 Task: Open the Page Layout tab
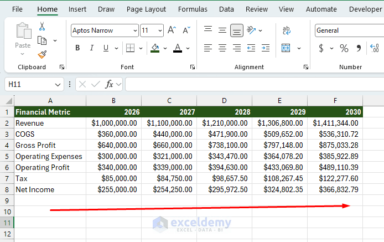pyautogui.click(x=146, y=9)
